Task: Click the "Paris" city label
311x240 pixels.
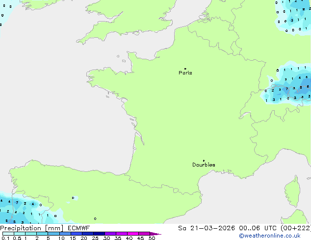Action: (x=185, y=72)
